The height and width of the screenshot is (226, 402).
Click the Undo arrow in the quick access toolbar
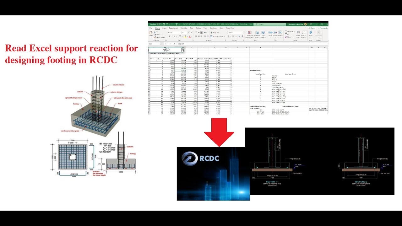point(167,24)
